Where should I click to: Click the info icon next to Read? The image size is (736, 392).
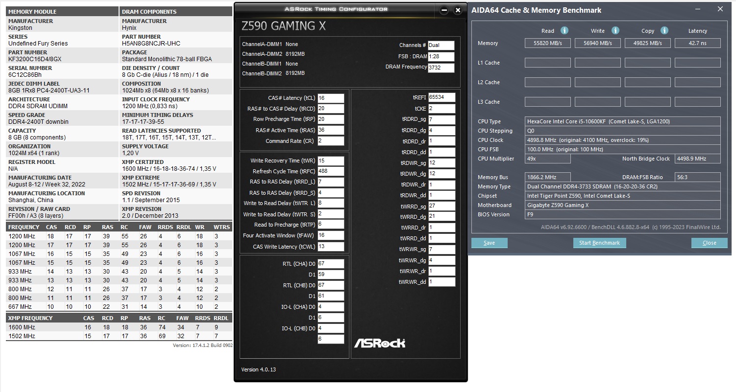pyautogui.click(x=564, y=30)
